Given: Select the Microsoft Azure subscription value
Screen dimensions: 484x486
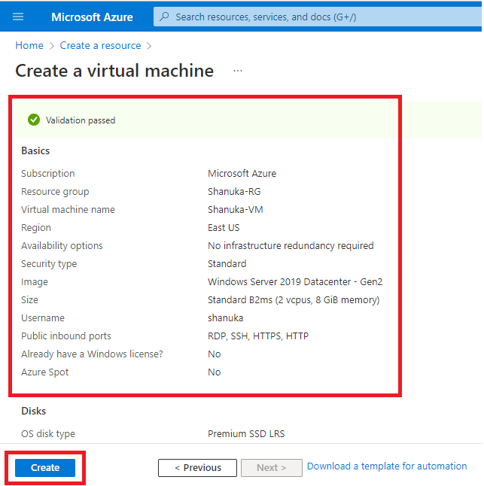Looking at the screenshot, I should click(242, 173).
